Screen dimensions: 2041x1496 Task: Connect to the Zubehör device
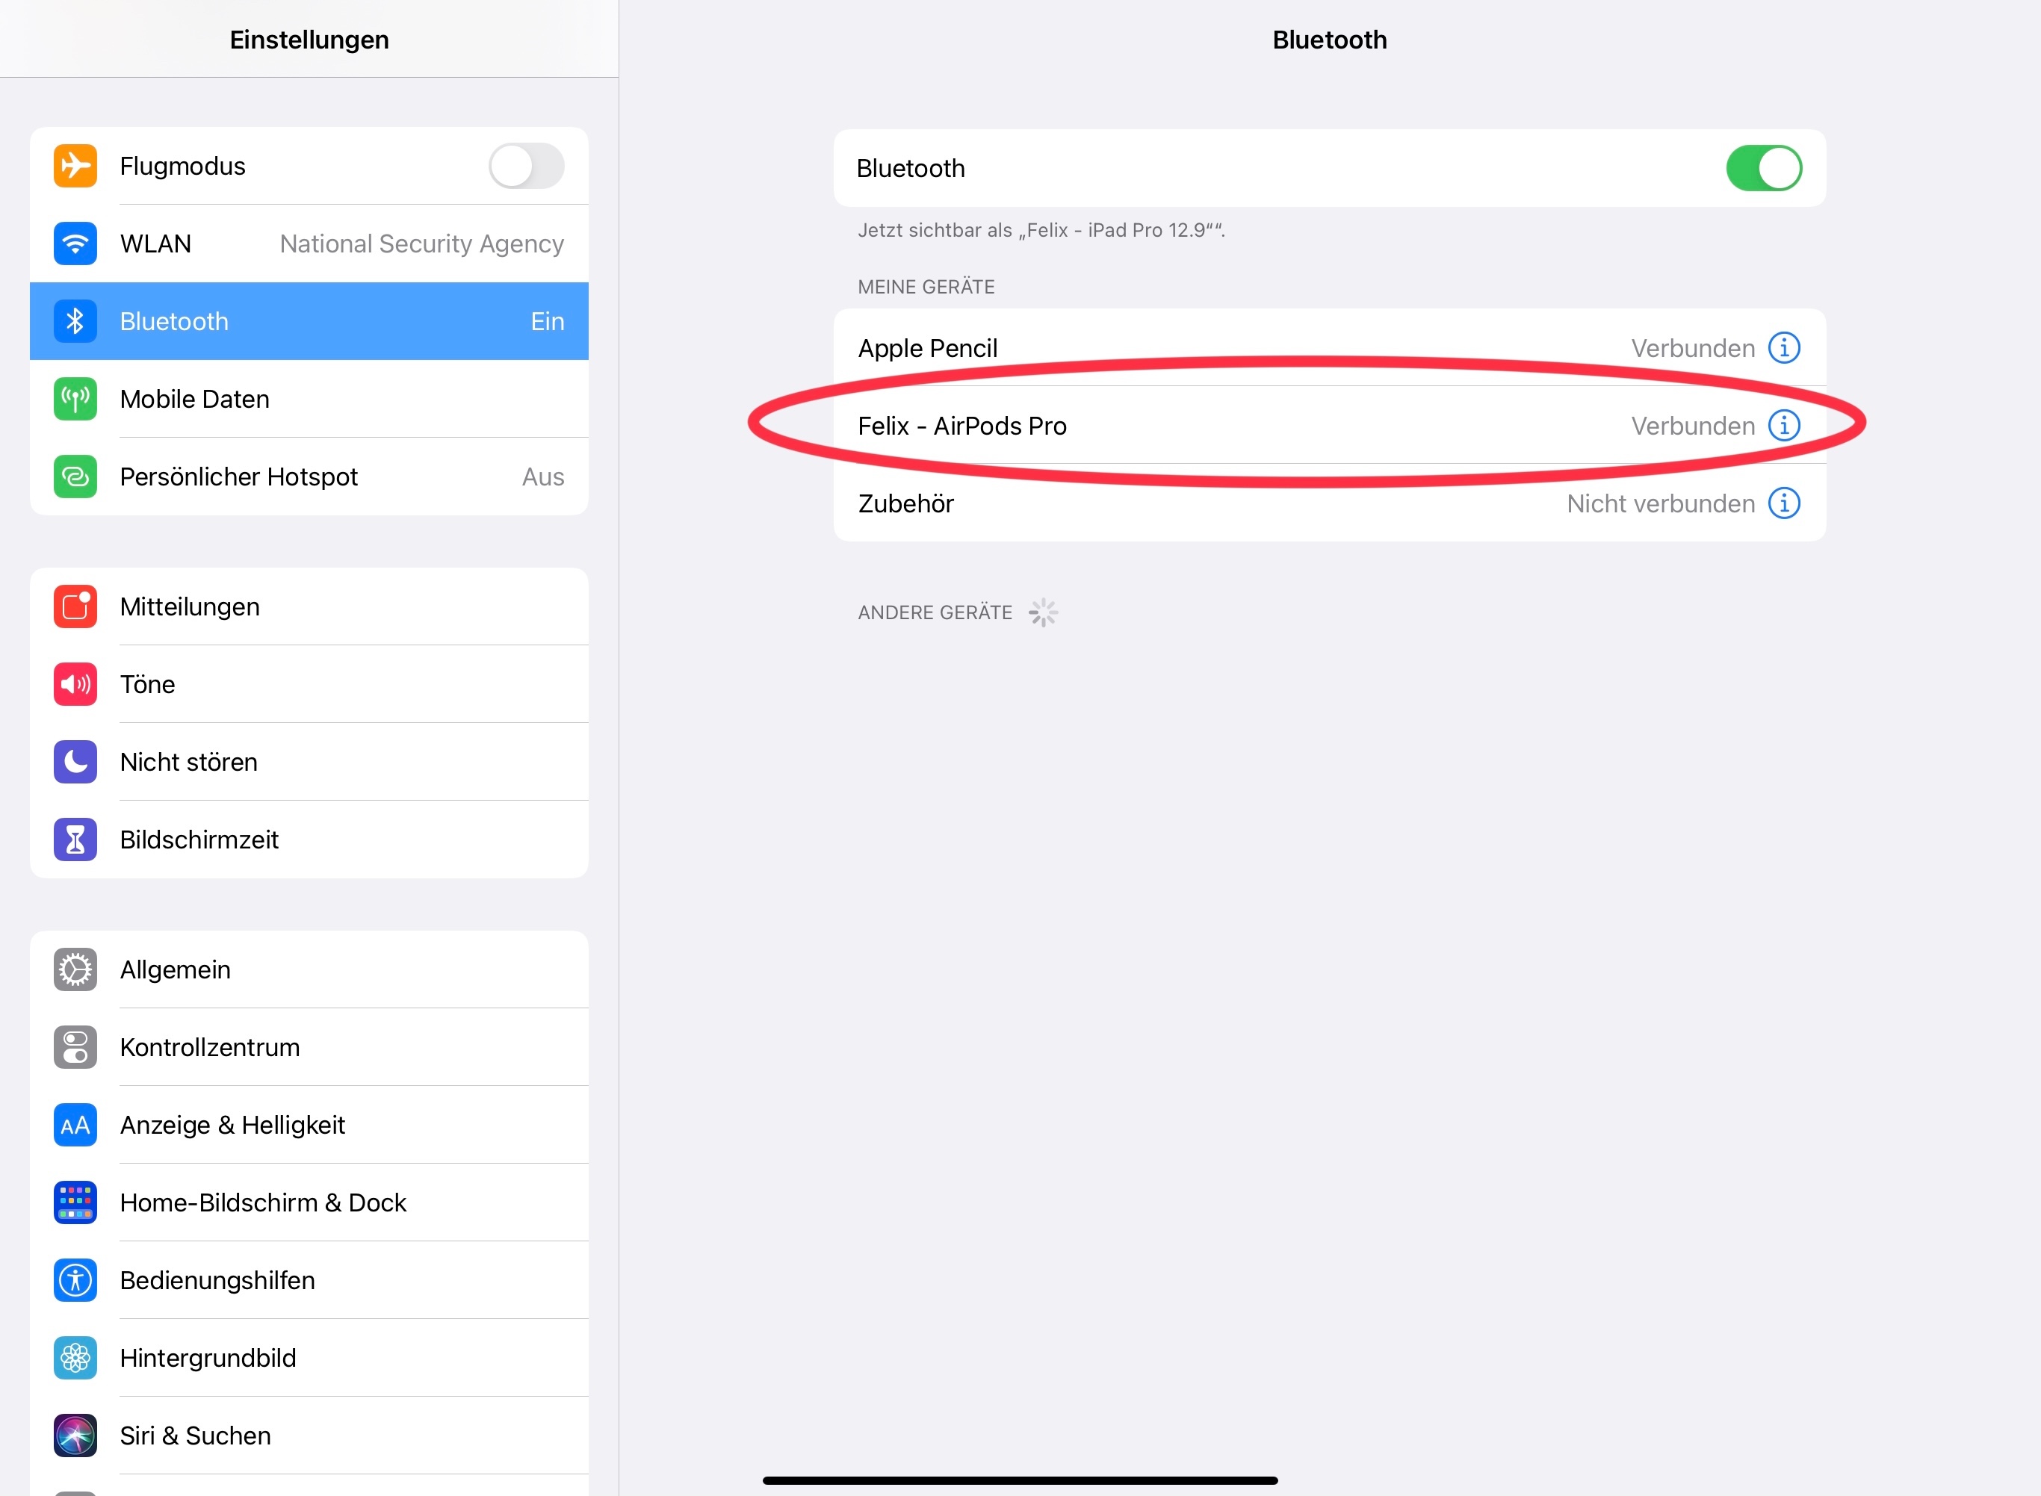[x=1177, y=503]
